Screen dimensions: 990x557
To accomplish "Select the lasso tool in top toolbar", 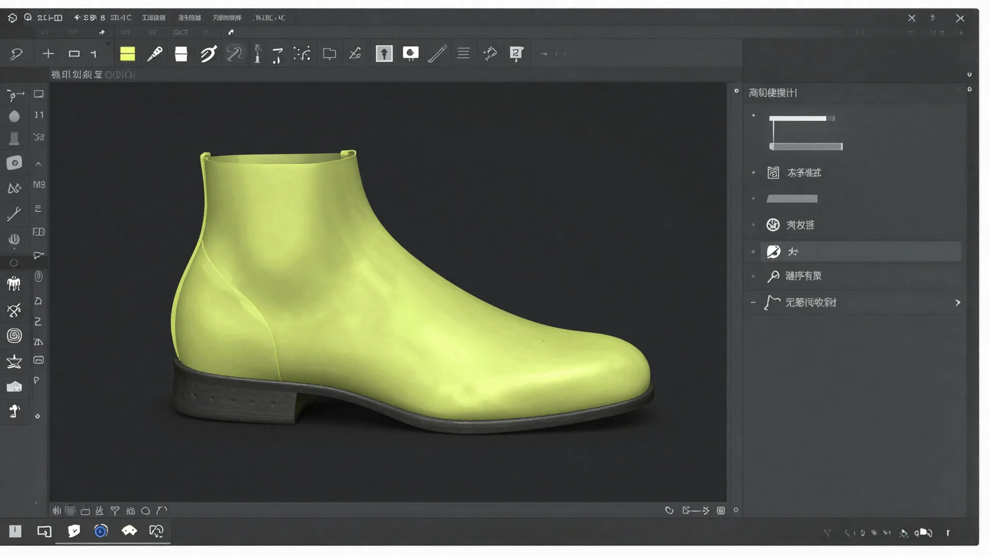I will click(16, 54).
